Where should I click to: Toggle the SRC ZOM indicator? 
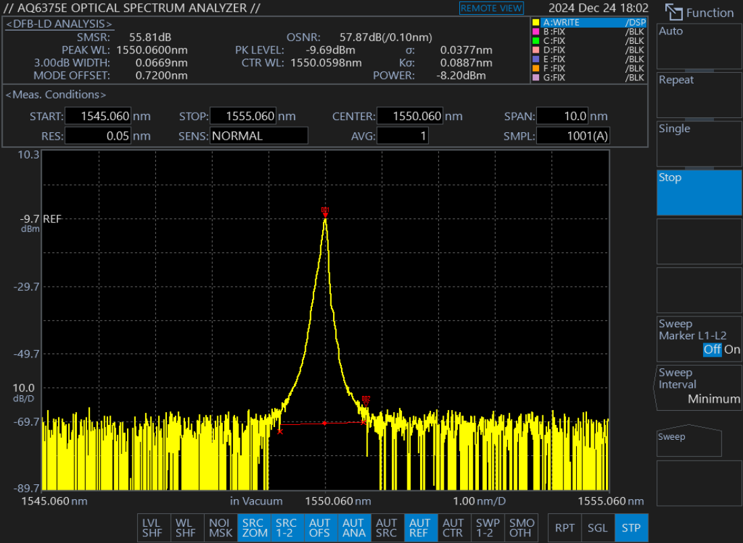click(253, 527)
